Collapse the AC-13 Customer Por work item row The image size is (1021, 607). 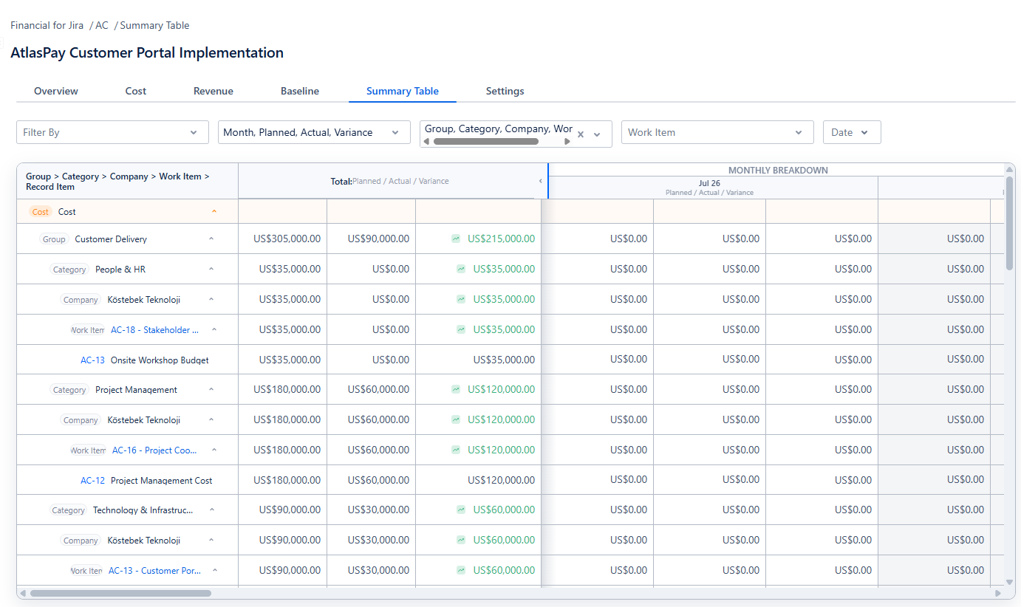(x=215, y=571)
